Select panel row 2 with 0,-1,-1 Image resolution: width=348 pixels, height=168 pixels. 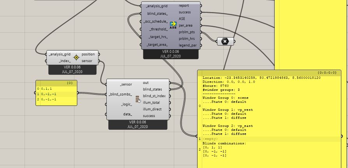[57, 99]
